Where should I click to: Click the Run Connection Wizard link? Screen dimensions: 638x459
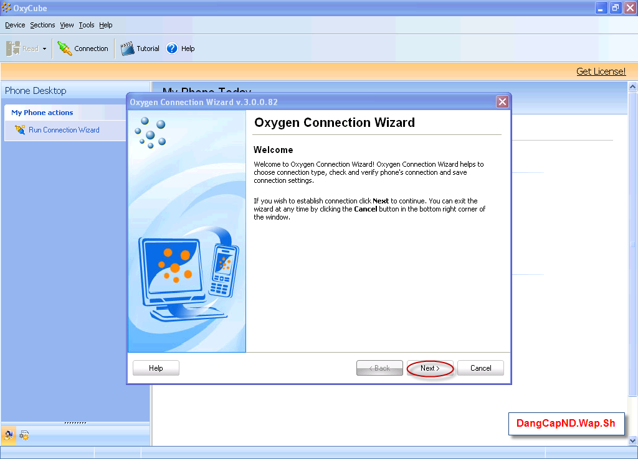[64, 130]
